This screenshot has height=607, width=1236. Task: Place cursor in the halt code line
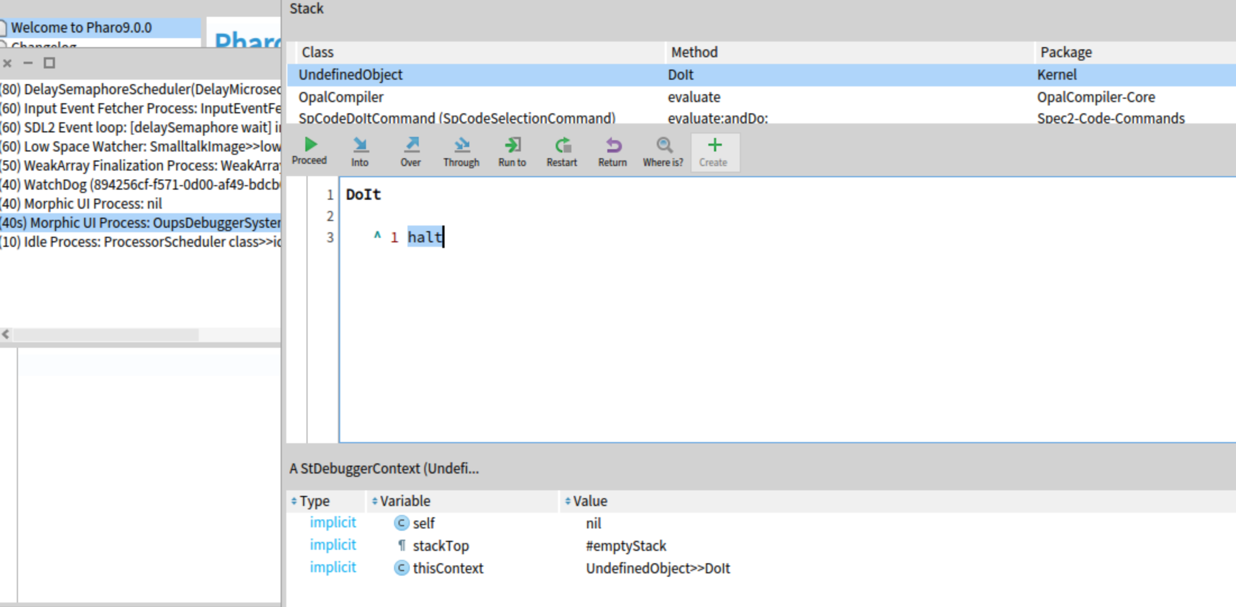pyautogui.click(x=425, y=237)
